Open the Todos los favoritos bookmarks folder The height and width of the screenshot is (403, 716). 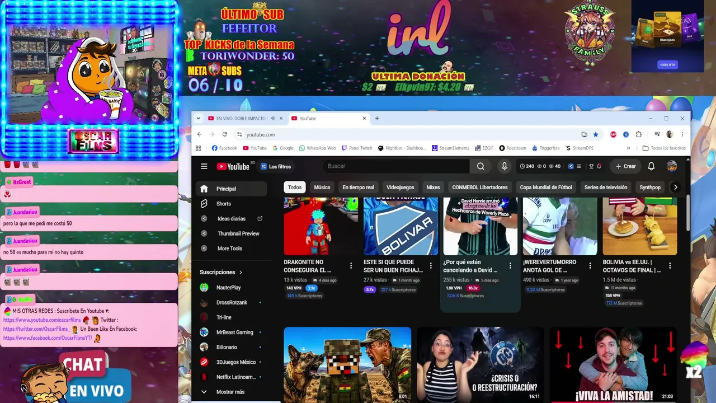click(x=664, y=148)
